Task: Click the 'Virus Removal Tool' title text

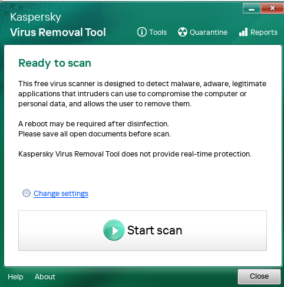Action: click(x=58, y=32)
